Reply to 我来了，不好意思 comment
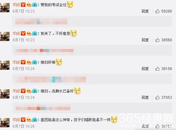 [x=145, y=40]
